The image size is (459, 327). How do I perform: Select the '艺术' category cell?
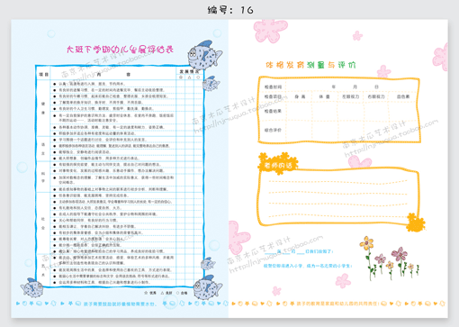click(43, 270)
